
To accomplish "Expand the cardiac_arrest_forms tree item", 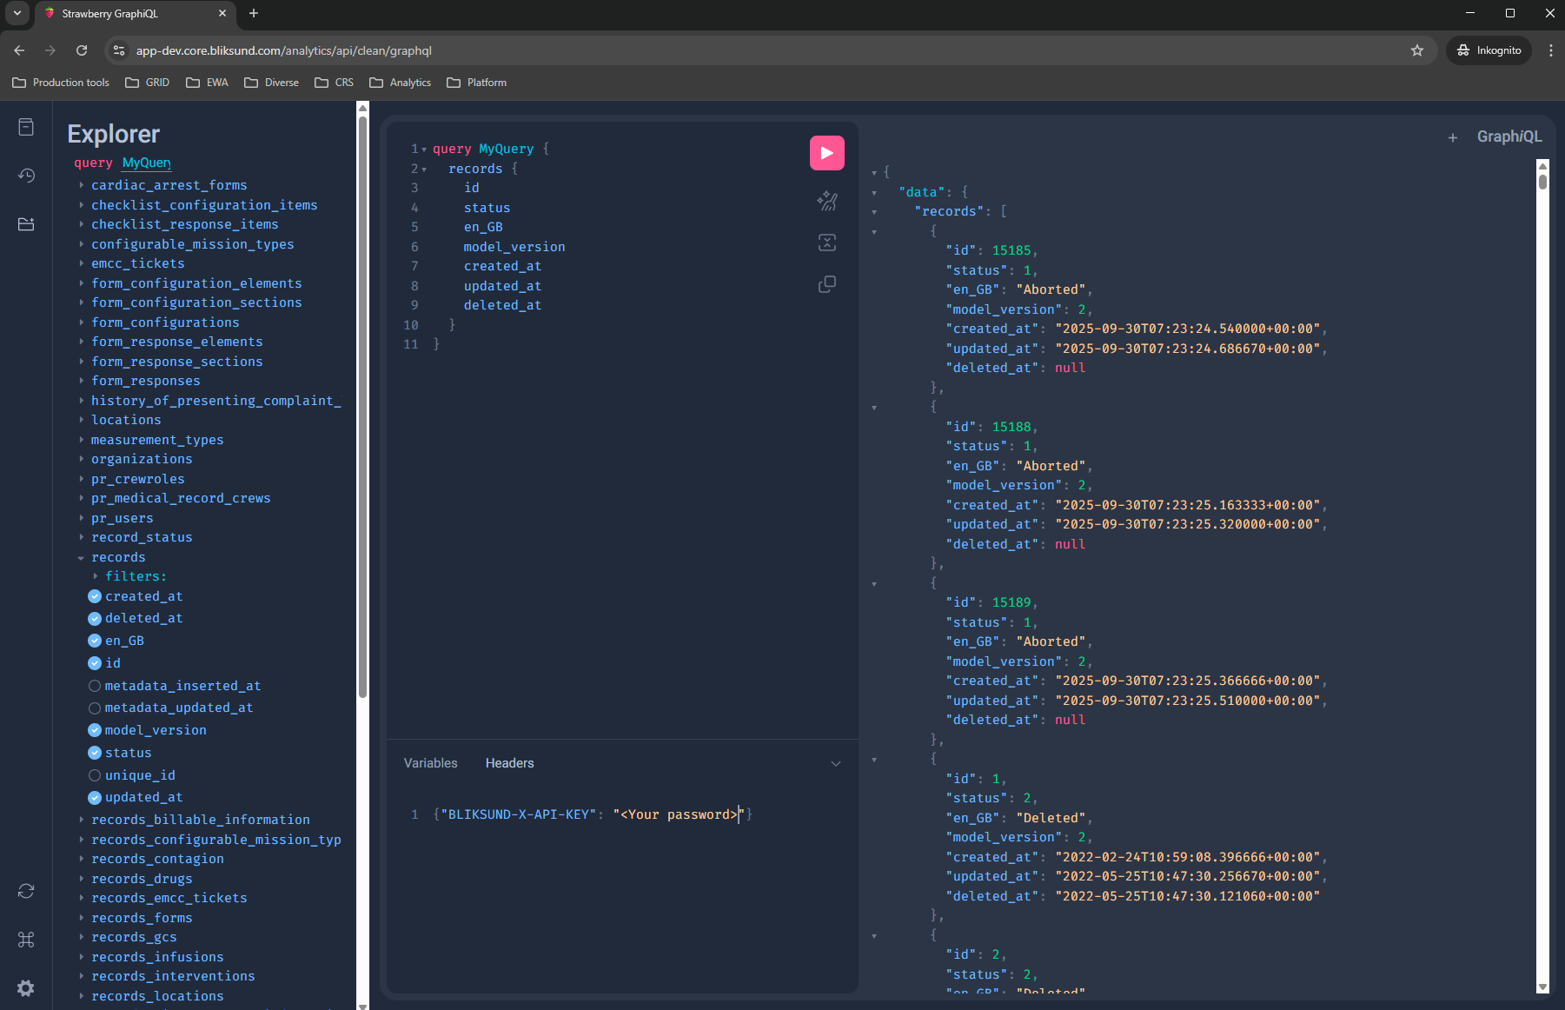I will point(82,185).
